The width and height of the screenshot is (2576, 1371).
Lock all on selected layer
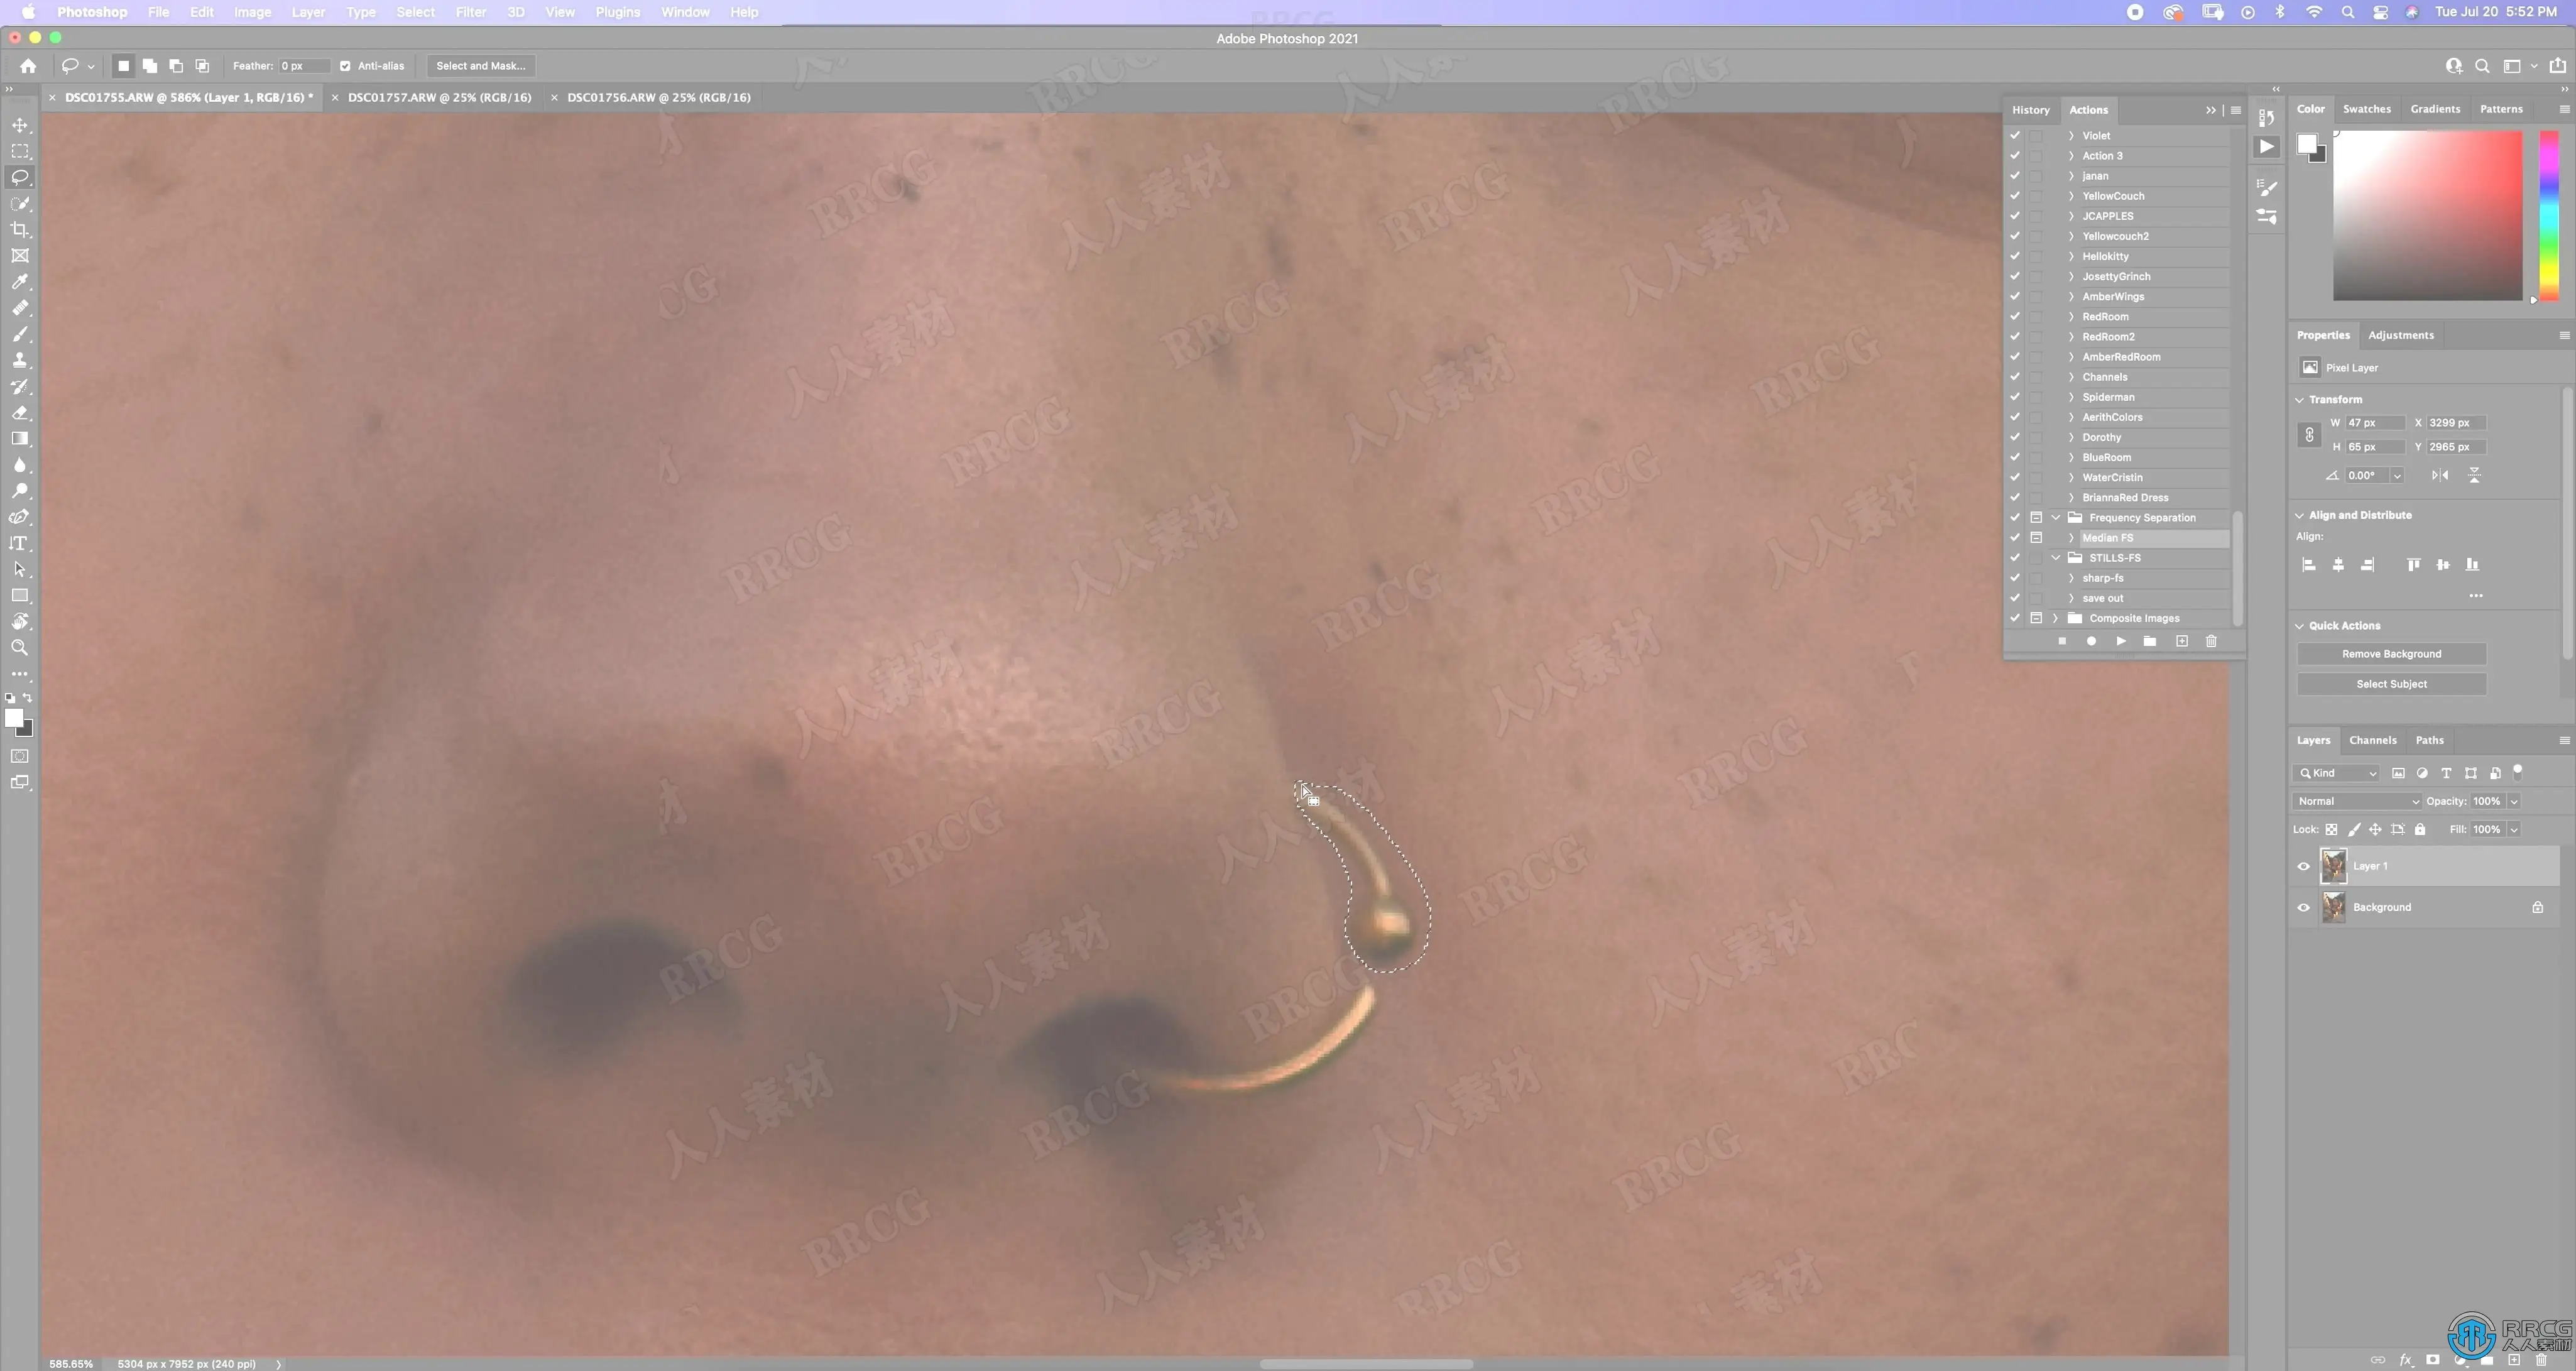tap(2420, 829)
